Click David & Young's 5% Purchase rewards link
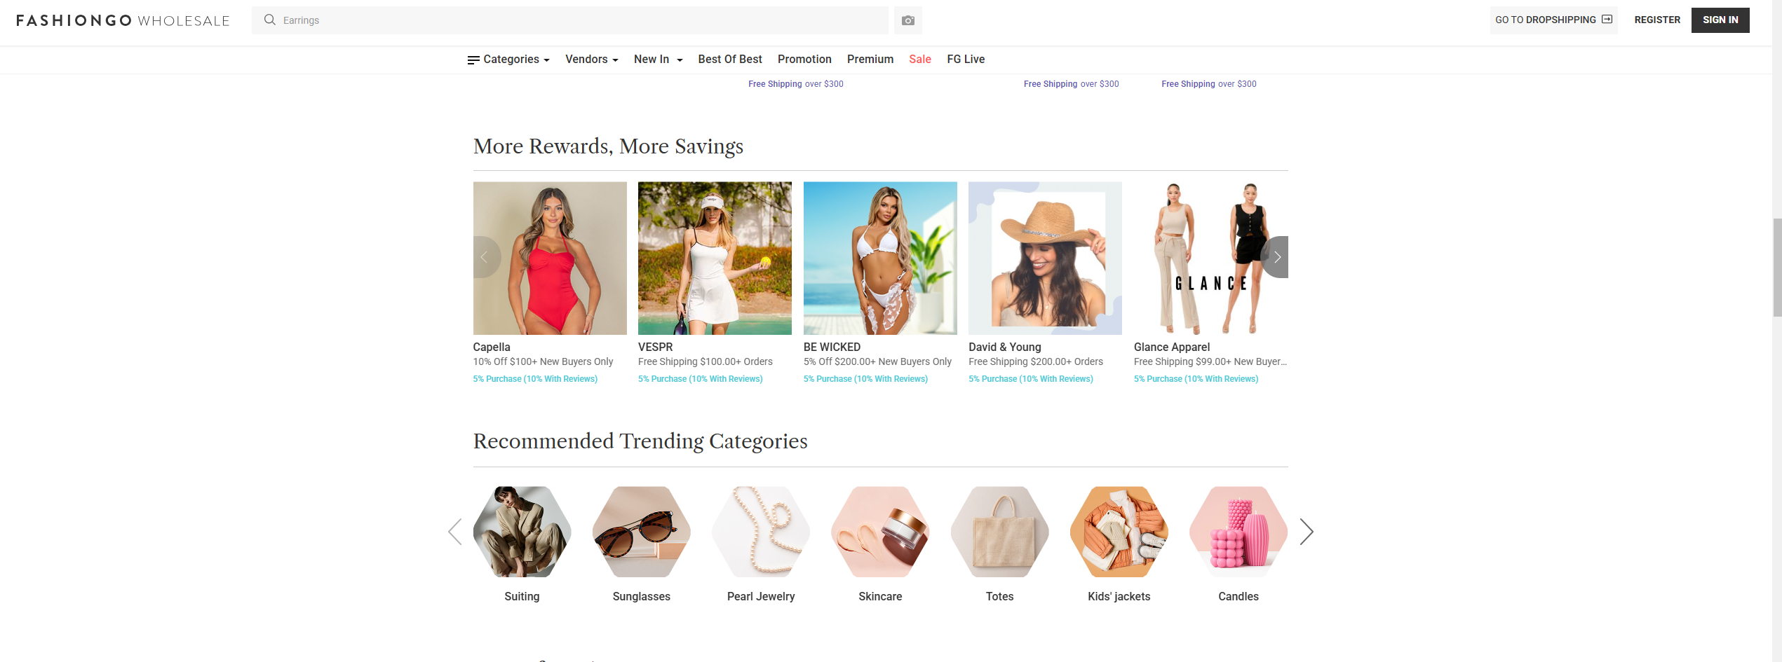Viewport: 1782px width, 662px height. click(x=1030, y=379)
